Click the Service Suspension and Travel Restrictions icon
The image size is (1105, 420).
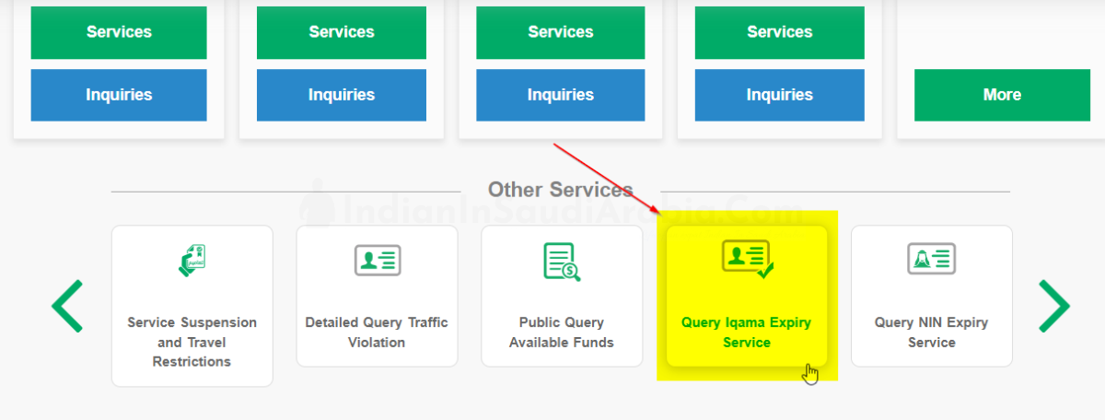click(x=192, y=261)
